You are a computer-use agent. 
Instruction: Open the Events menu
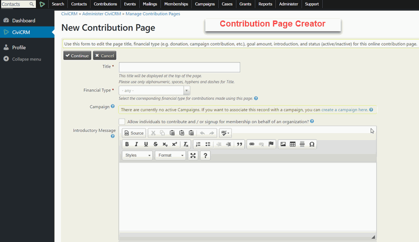(130, 4)
